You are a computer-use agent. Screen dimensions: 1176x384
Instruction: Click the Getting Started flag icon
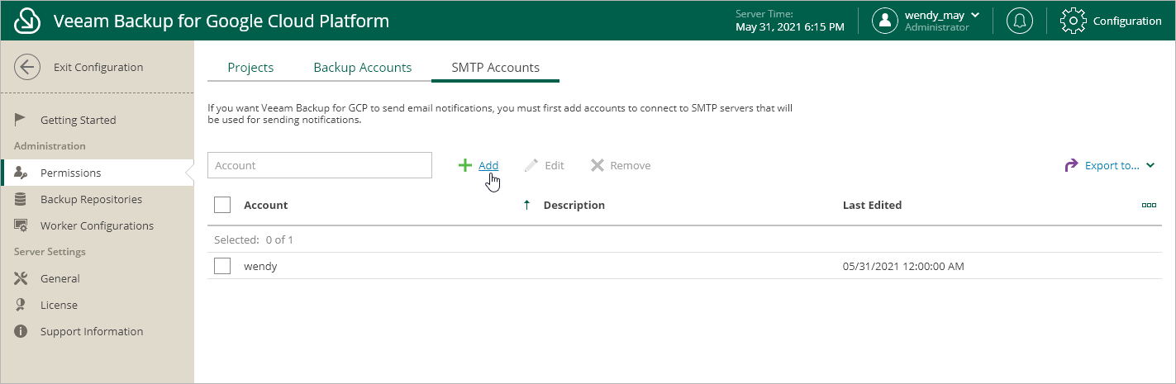pyautogui.click(x=21, y=120)
